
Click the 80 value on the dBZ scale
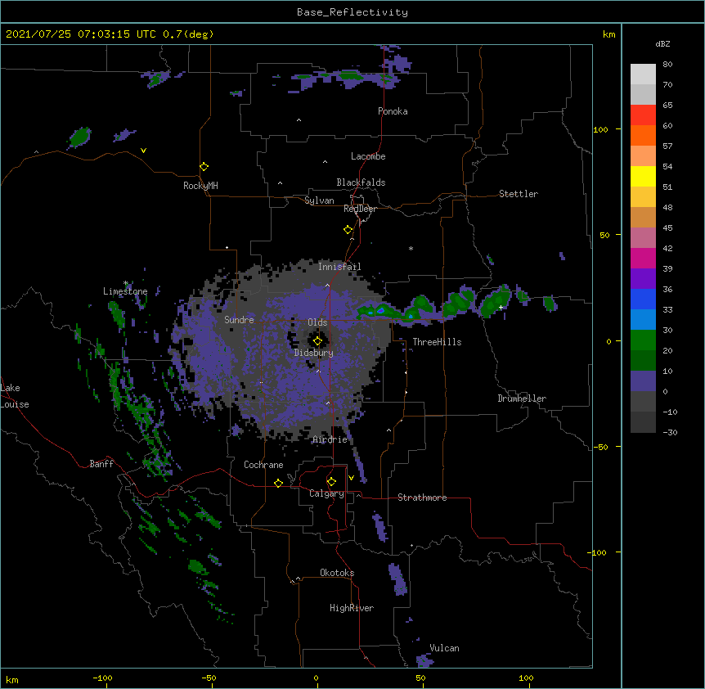[667, 65]
